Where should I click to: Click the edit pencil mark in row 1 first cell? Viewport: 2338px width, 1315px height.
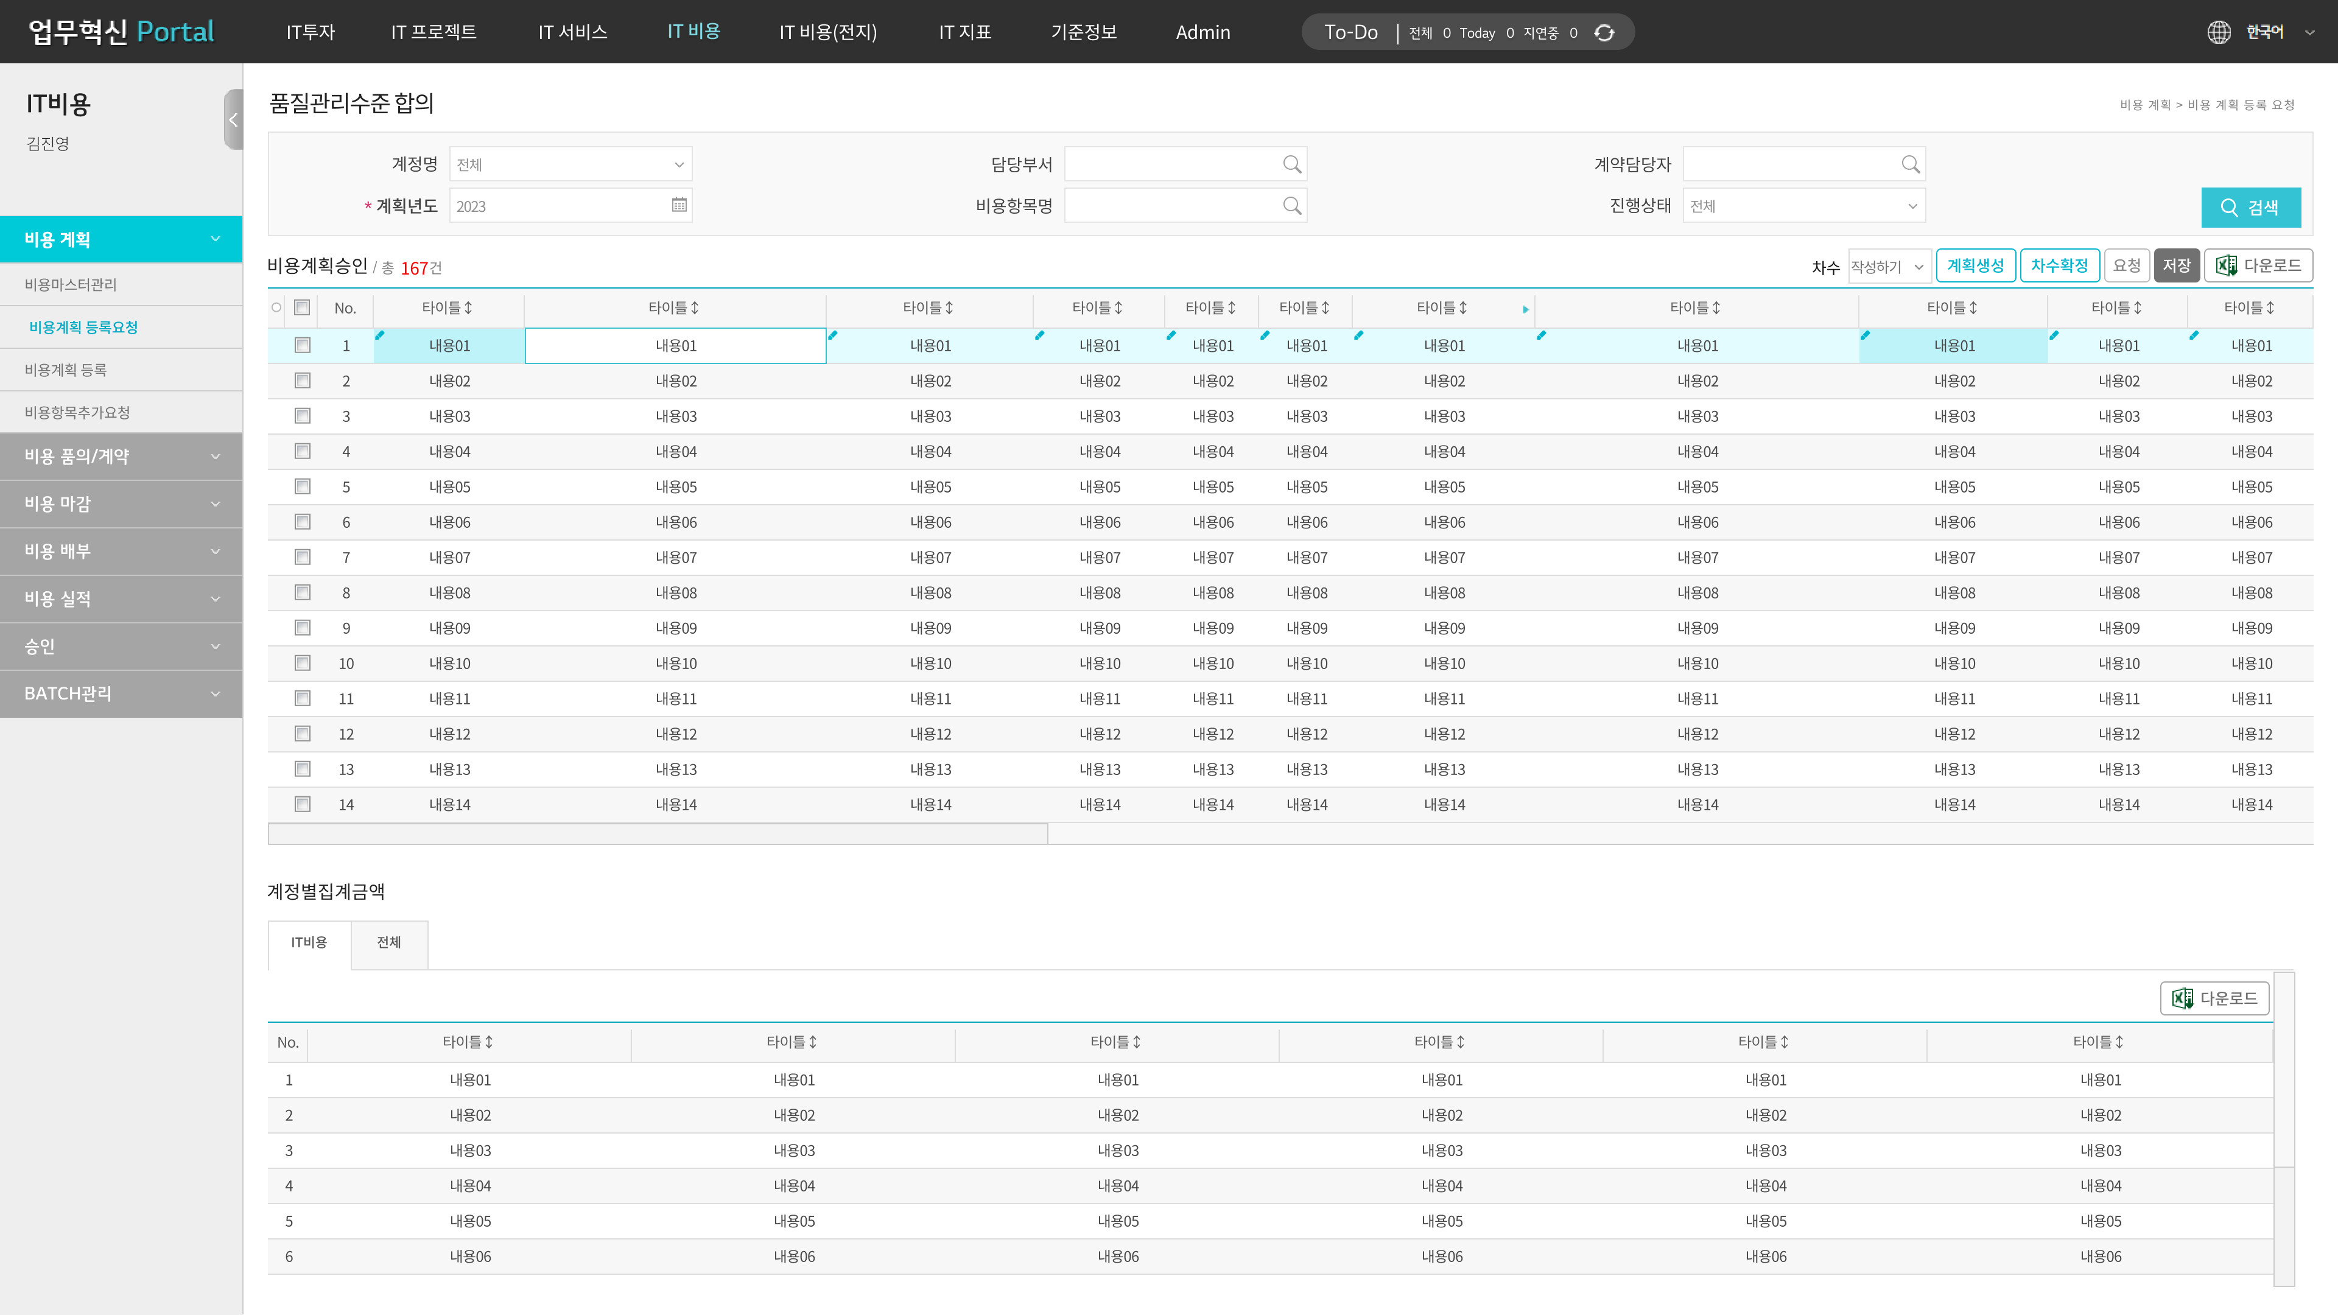381,336
